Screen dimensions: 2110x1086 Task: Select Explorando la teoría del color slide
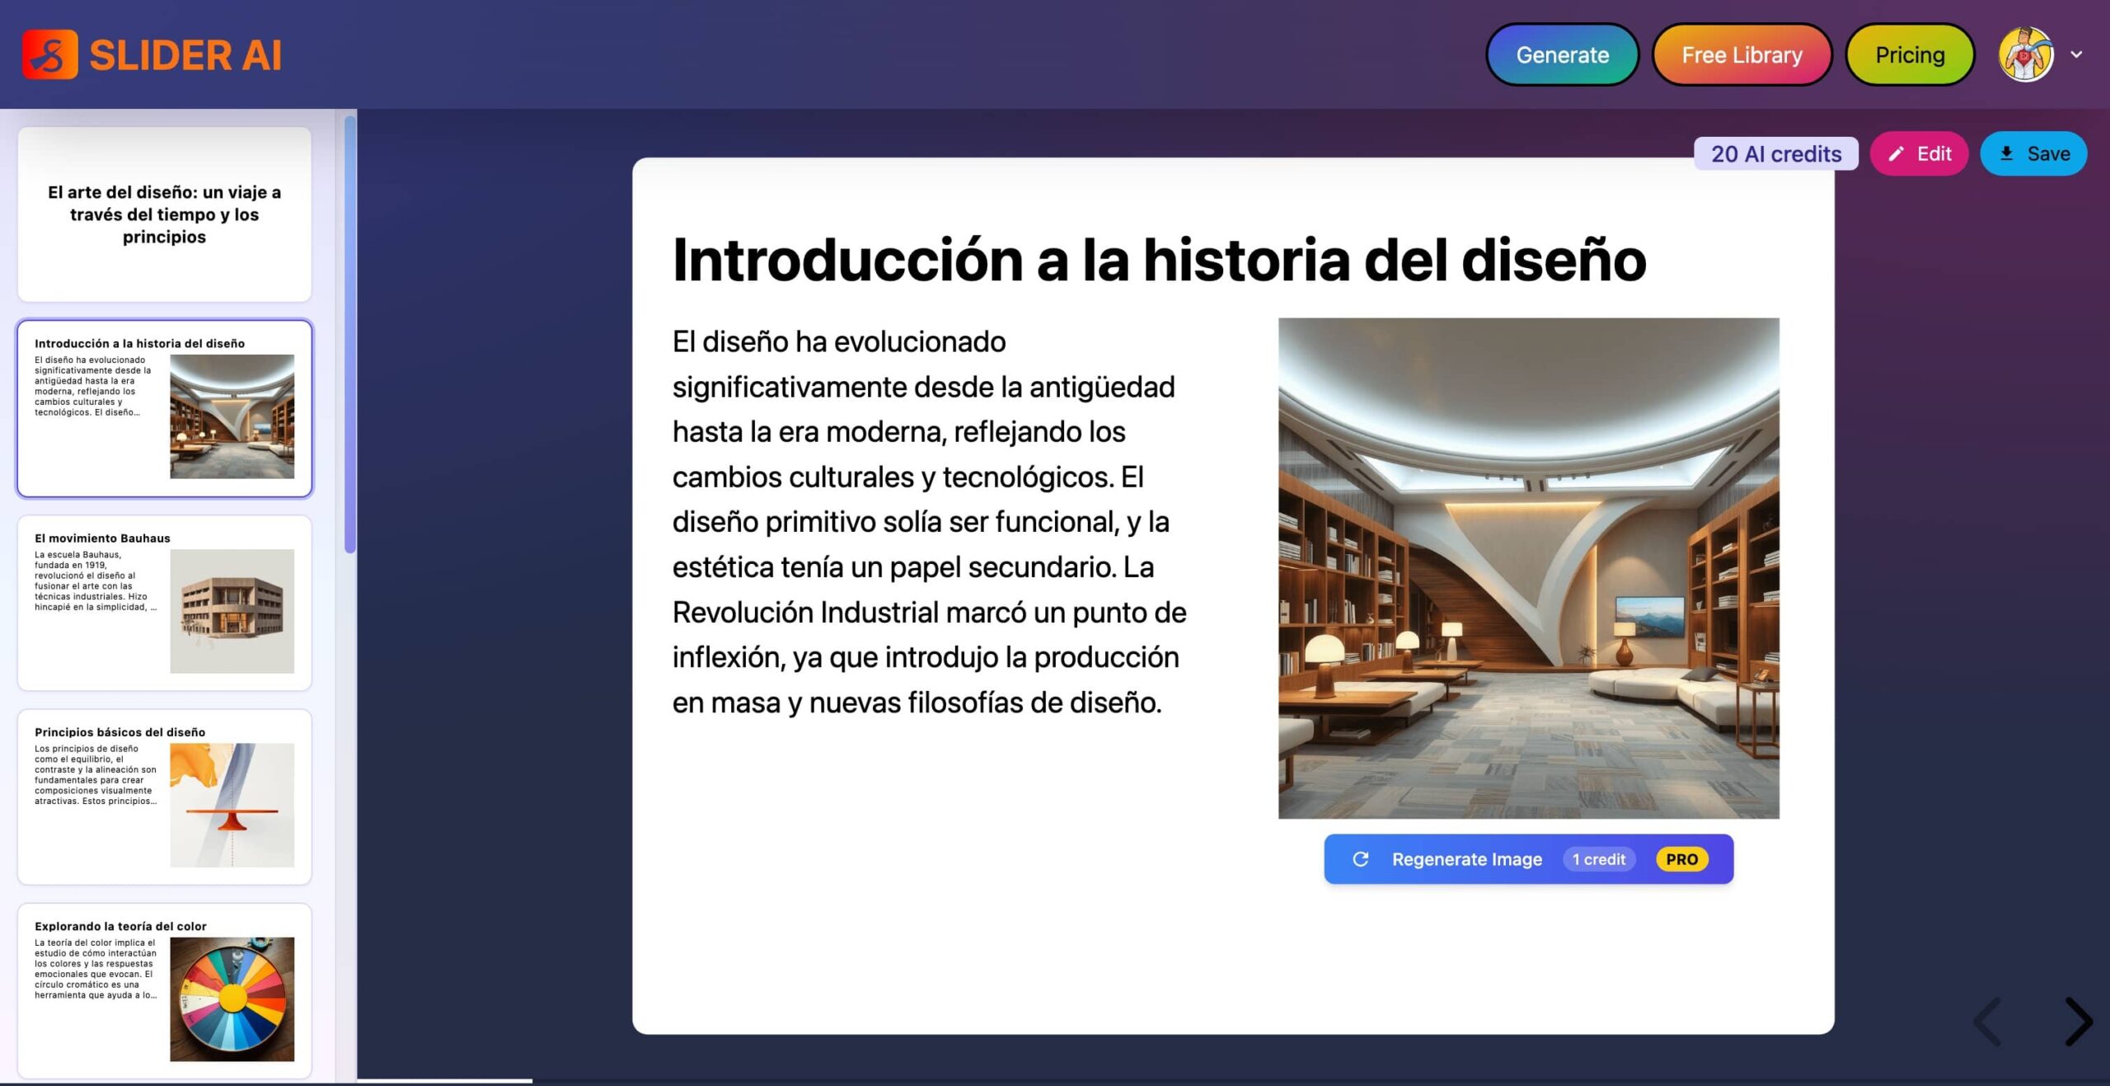(164, 990)
